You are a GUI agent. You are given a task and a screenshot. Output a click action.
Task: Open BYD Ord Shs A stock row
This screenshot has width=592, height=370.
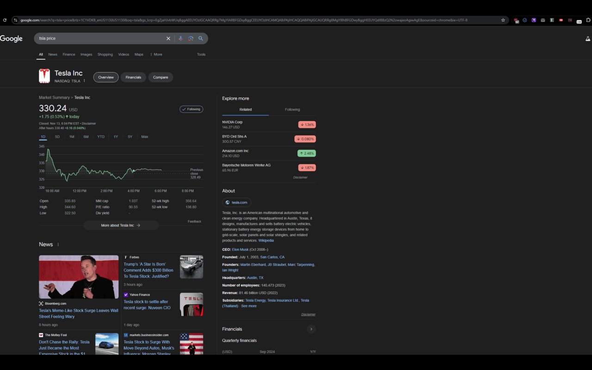pyautogui.click(x=269, y=139)
